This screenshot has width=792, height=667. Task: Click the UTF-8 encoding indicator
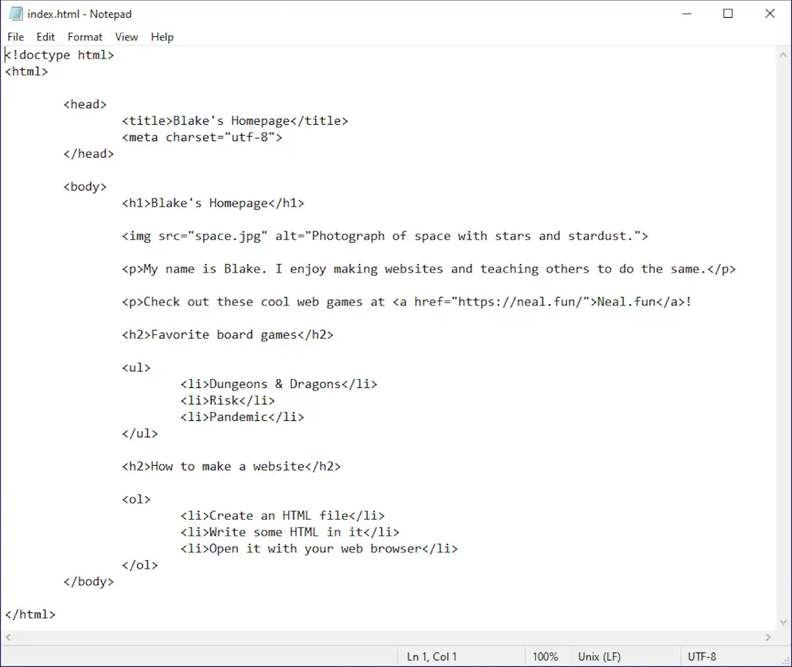pyautogui.click(x=702, y=656)
